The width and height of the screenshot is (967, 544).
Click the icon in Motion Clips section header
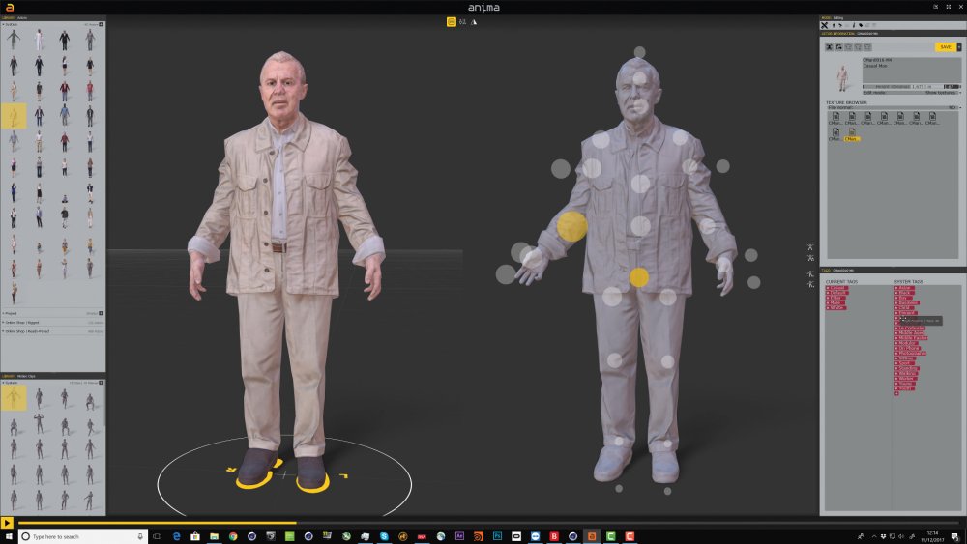tap(101, 383)
